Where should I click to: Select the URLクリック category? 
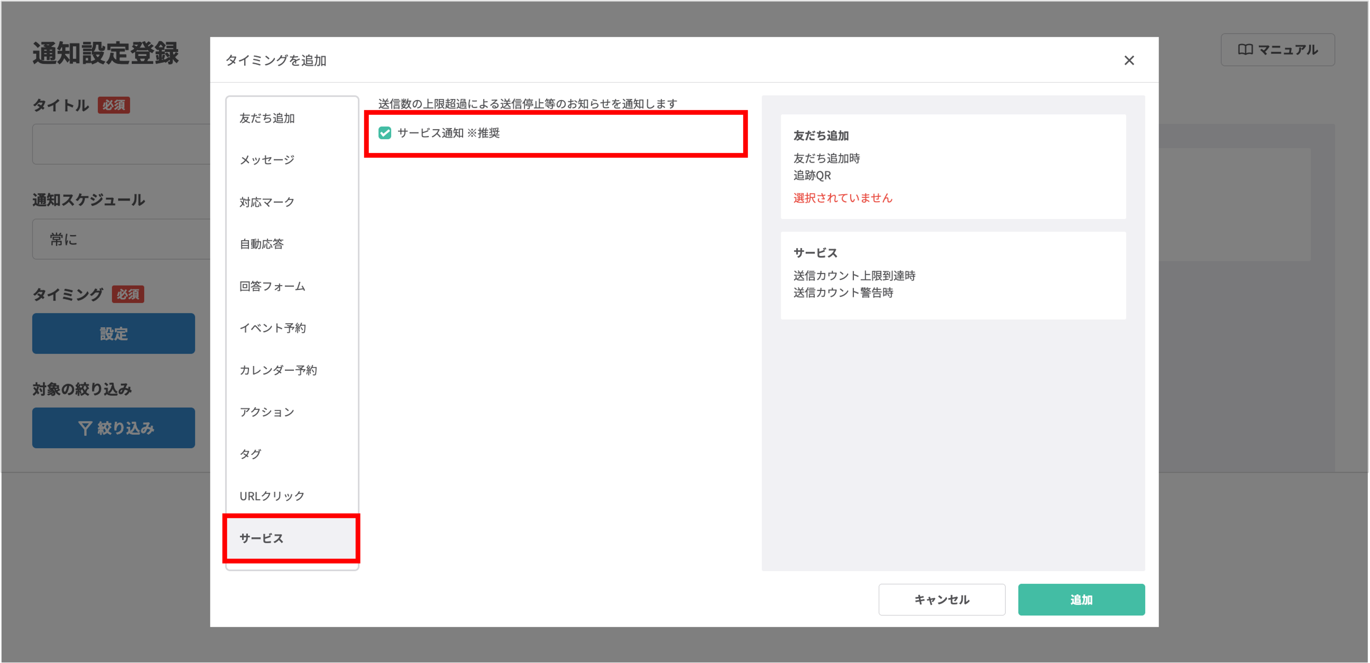(x=292, y=496)
